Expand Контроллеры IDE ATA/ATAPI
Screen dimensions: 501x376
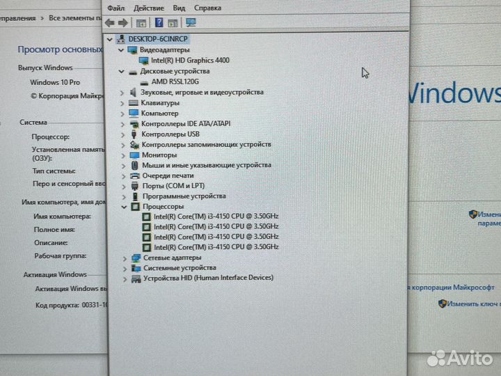tap(122, 125)
